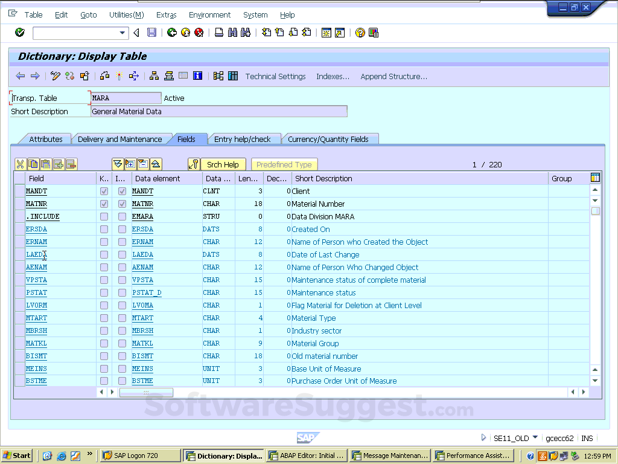618x464 pixels.
Task: Toggle the Initial values checkbox for MATKL
Action: (122, 343)
